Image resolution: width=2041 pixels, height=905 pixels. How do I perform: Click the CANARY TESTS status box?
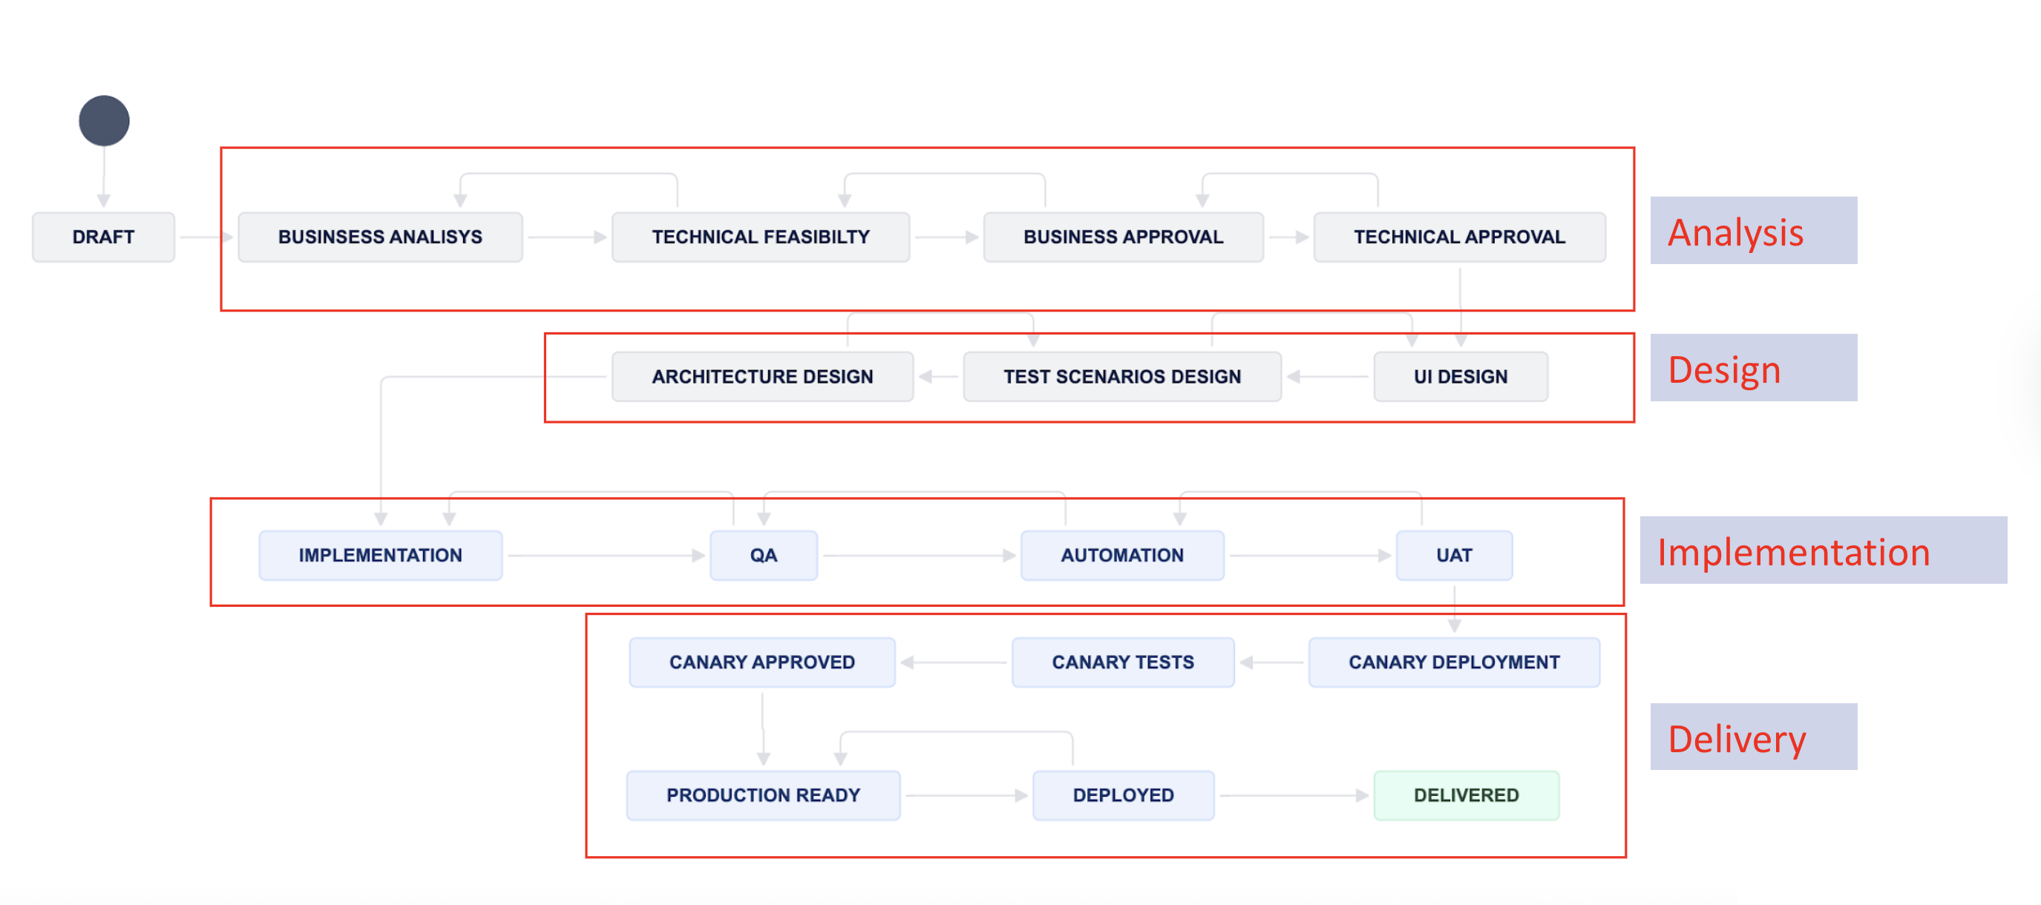(1122, 662)
